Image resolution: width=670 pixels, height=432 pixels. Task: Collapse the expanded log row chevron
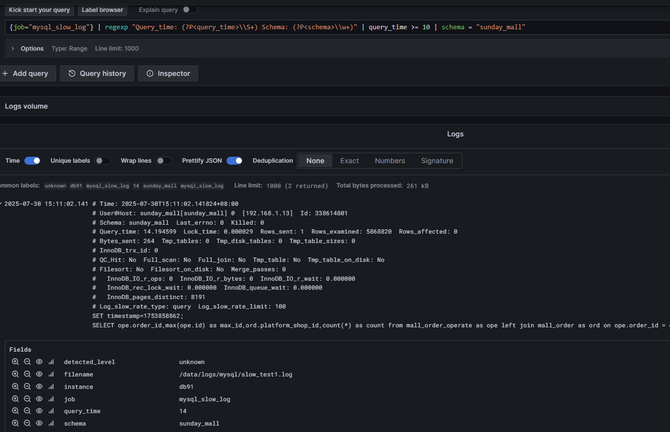(x=1, y=204)
